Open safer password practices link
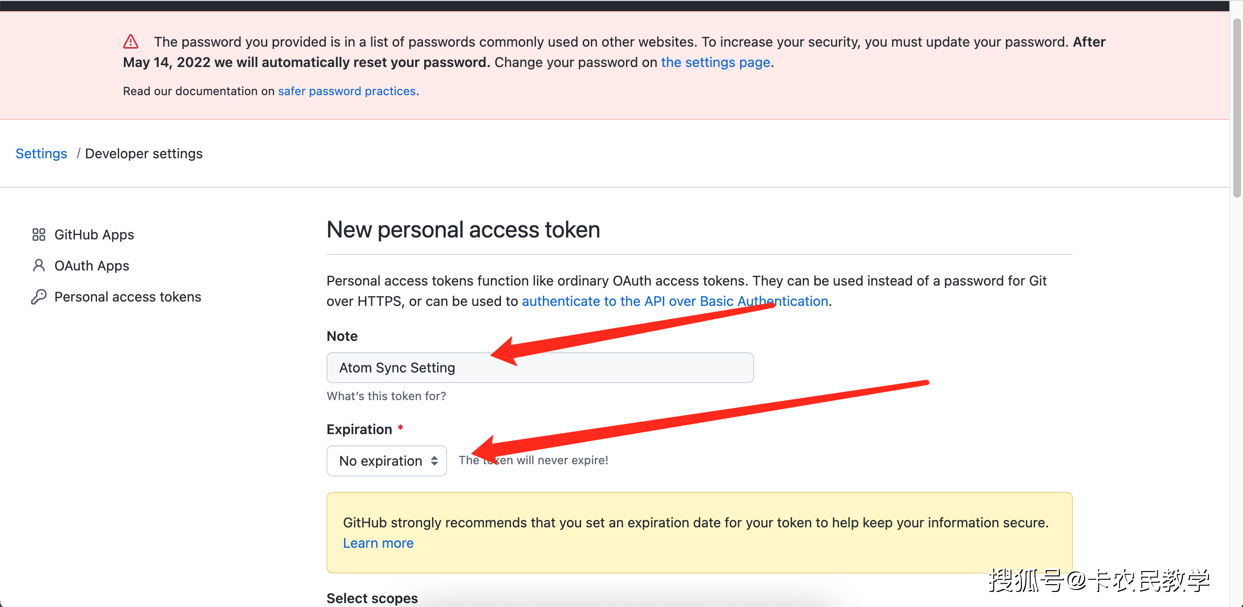 347,91
